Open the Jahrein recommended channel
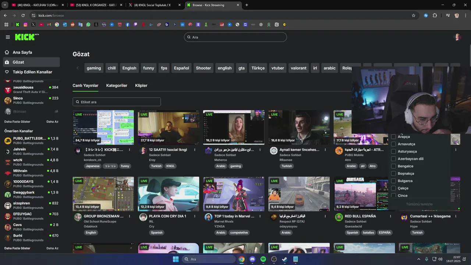The width and height of the screenshot is (471, 265). [31, 151]
